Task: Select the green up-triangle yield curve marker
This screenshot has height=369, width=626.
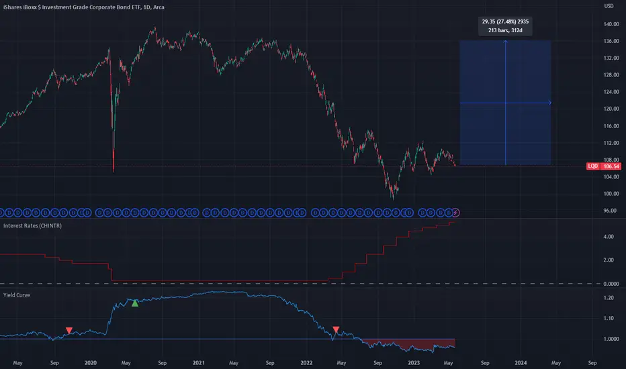Action: 135,303
